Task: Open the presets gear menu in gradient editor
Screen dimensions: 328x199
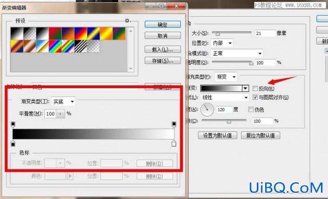Action: pos(127,20)
